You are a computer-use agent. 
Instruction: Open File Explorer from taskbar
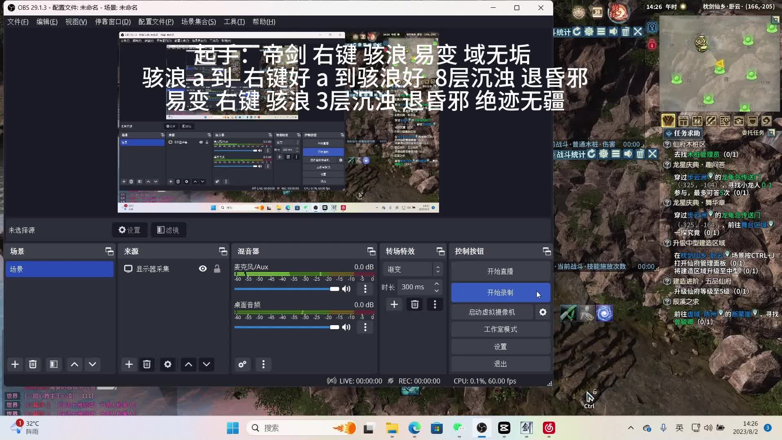[x=392, y=428]
